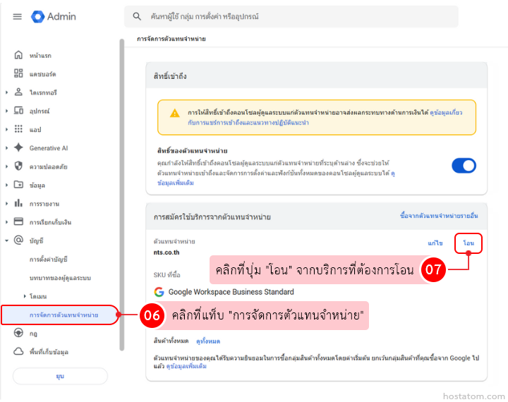Select การจัดการตัวแทนจำหน่าย in sidebar
Image resolution: width=508 pixels, height=402 pixels.
pos(64,315)
